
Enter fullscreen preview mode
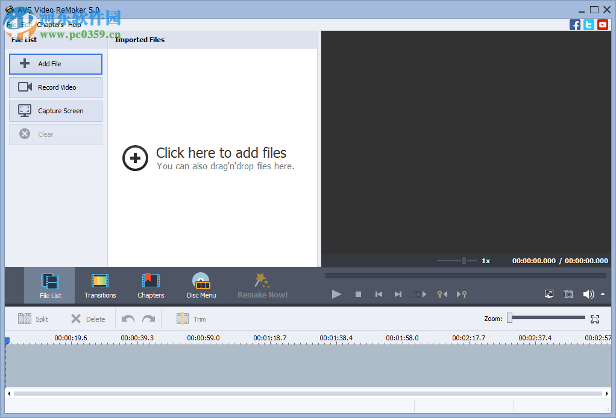point(548,294)
